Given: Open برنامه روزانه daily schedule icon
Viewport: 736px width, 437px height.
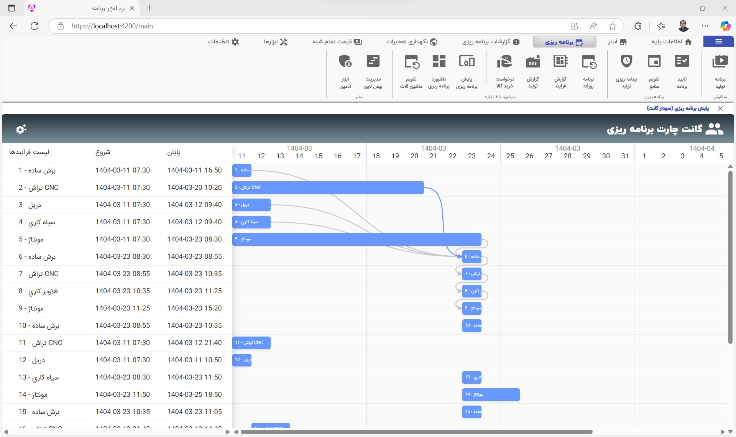Looking at the screenshot, I should coord(588,62).
